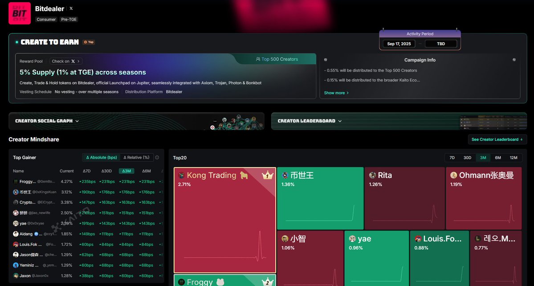Viewport: 534px width, 286px height.
Task: Click the crown rank 2 badge on Froggy
Action: pyautogui.click(x=267, y=282)
